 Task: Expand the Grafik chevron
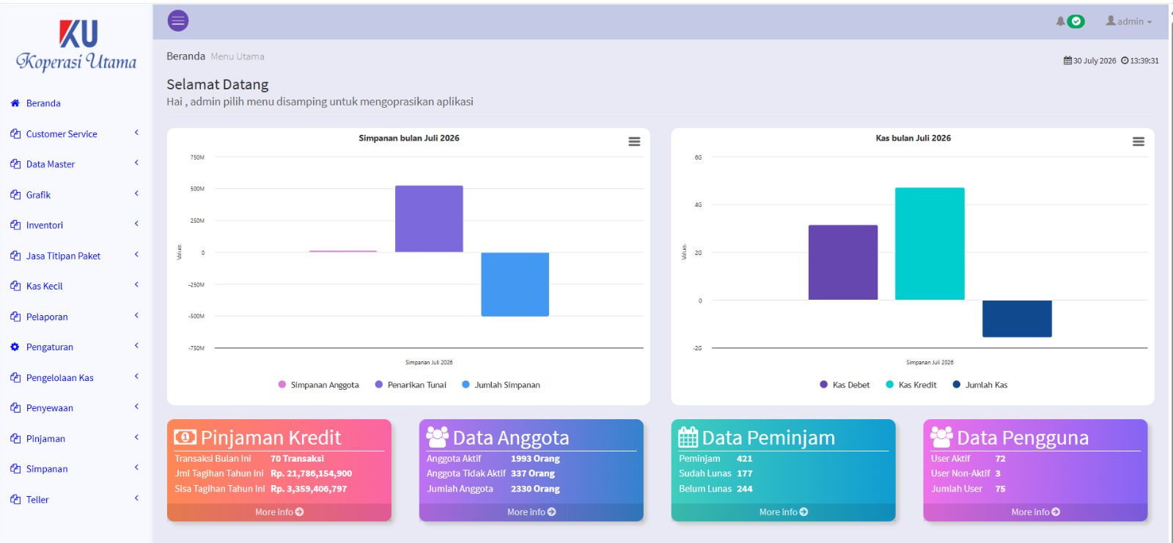coord(136,193)
